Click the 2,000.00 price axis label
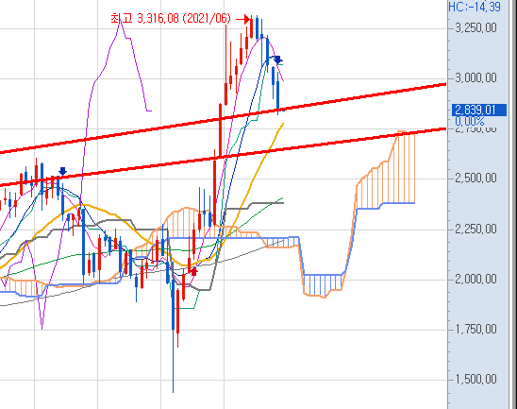The image size is (517, 409). point(475,280)
